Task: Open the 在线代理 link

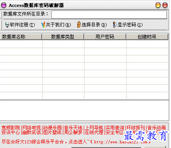Action: click(x=94, y=133)
